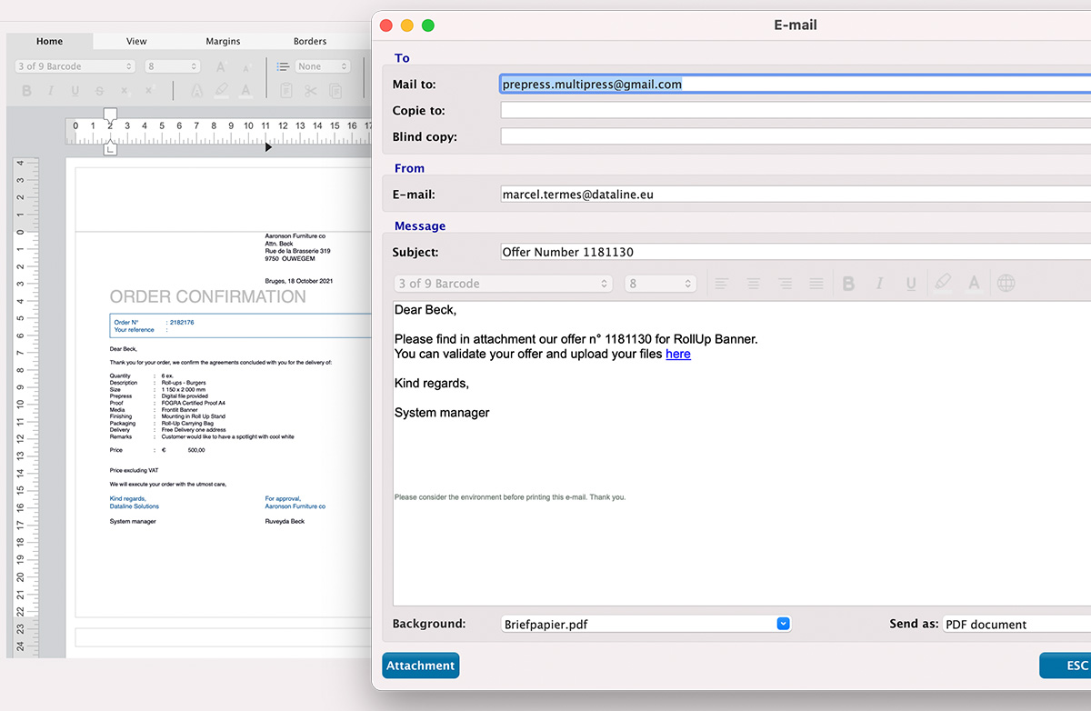Justify message text in the E-mail window
This screenshot has width=1091, height=711.
click(x=816, y=284)
